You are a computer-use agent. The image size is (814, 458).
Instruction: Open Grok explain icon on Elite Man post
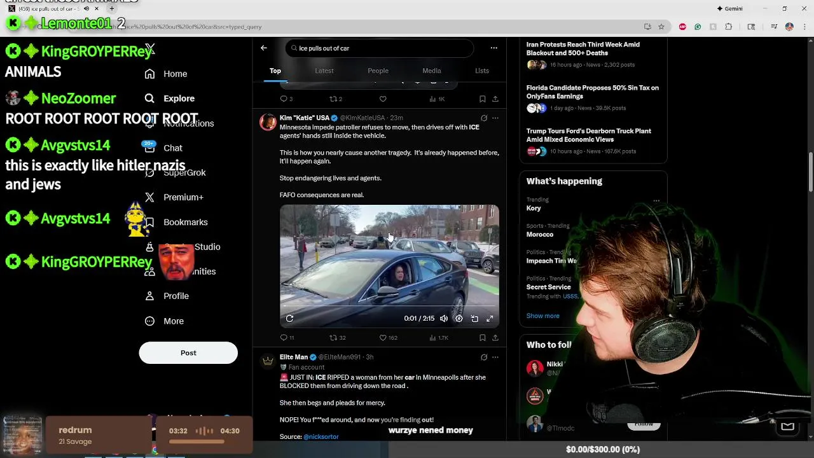(484, 357)
